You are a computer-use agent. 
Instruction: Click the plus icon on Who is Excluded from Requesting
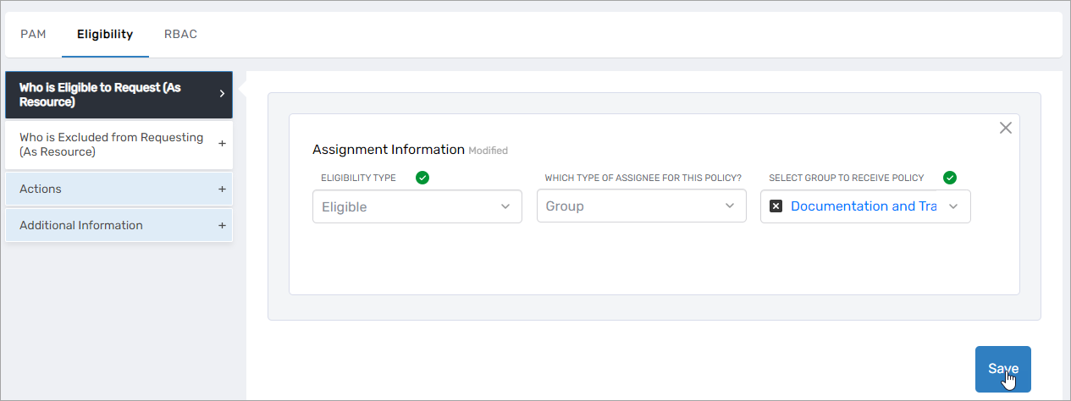[222, 144]
